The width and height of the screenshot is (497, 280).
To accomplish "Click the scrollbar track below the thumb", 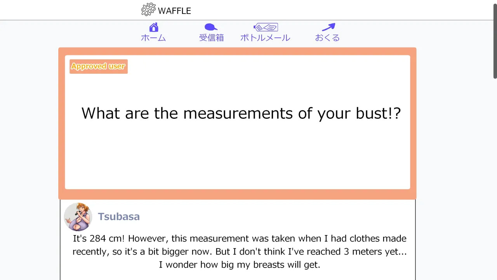I will tap(495, 175).
